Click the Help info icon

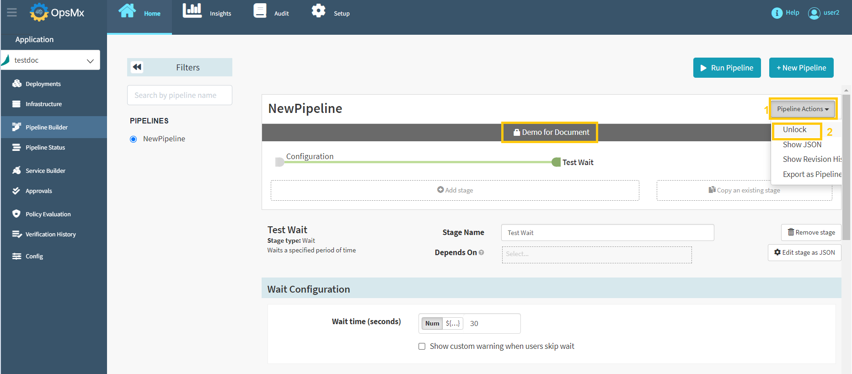777,13
